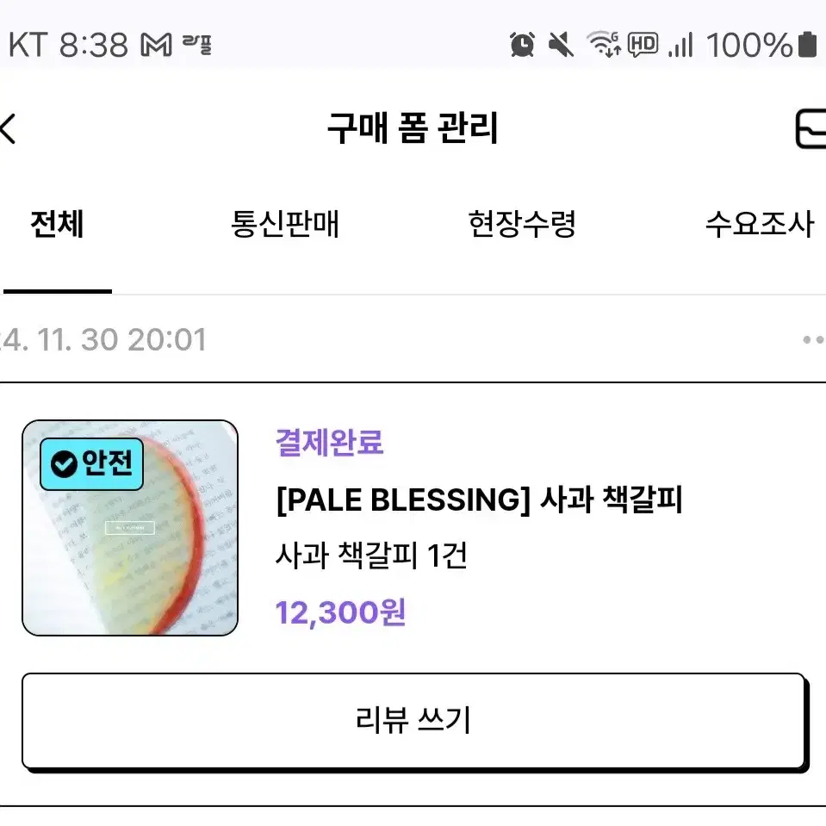The height and width of the screenshot is (826, 826).
Task: Tap the Wi-Fi status icon
Action: (604, 44)
